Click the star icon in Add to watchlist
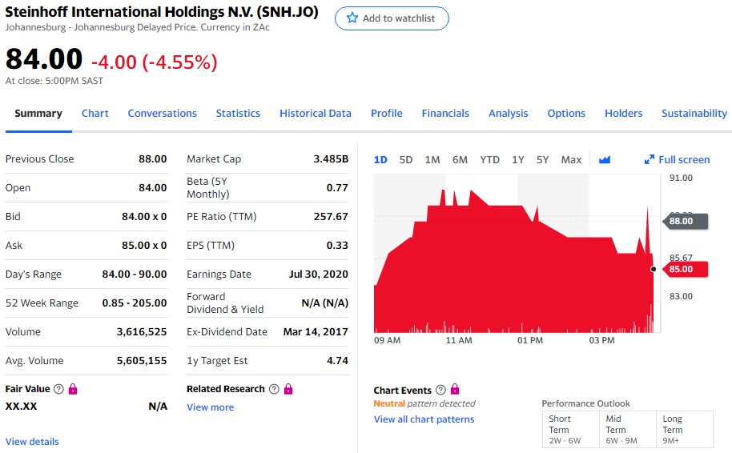This screenshot has height=453, width=732. coord(352,18)
